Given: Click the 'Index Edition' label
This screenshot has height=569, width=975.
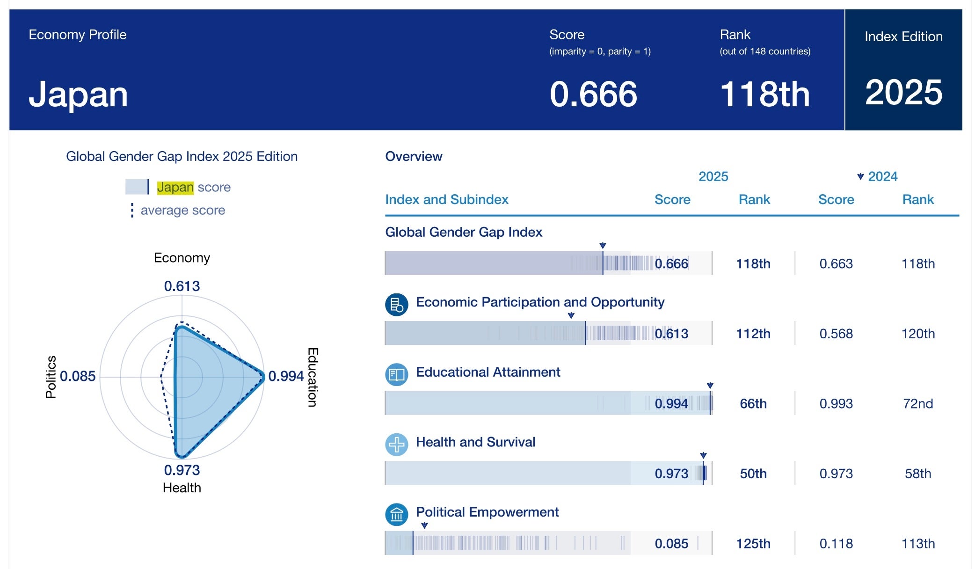Looking at the screenshot, I should click(903, 36).
